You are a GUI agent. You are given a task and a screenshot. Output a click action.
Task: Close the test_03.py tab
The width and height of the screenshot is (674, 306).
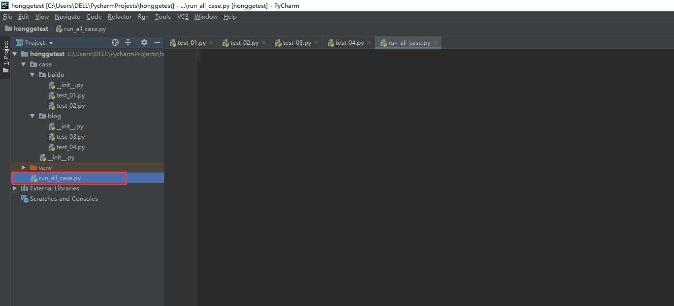(x=317, y=43)
